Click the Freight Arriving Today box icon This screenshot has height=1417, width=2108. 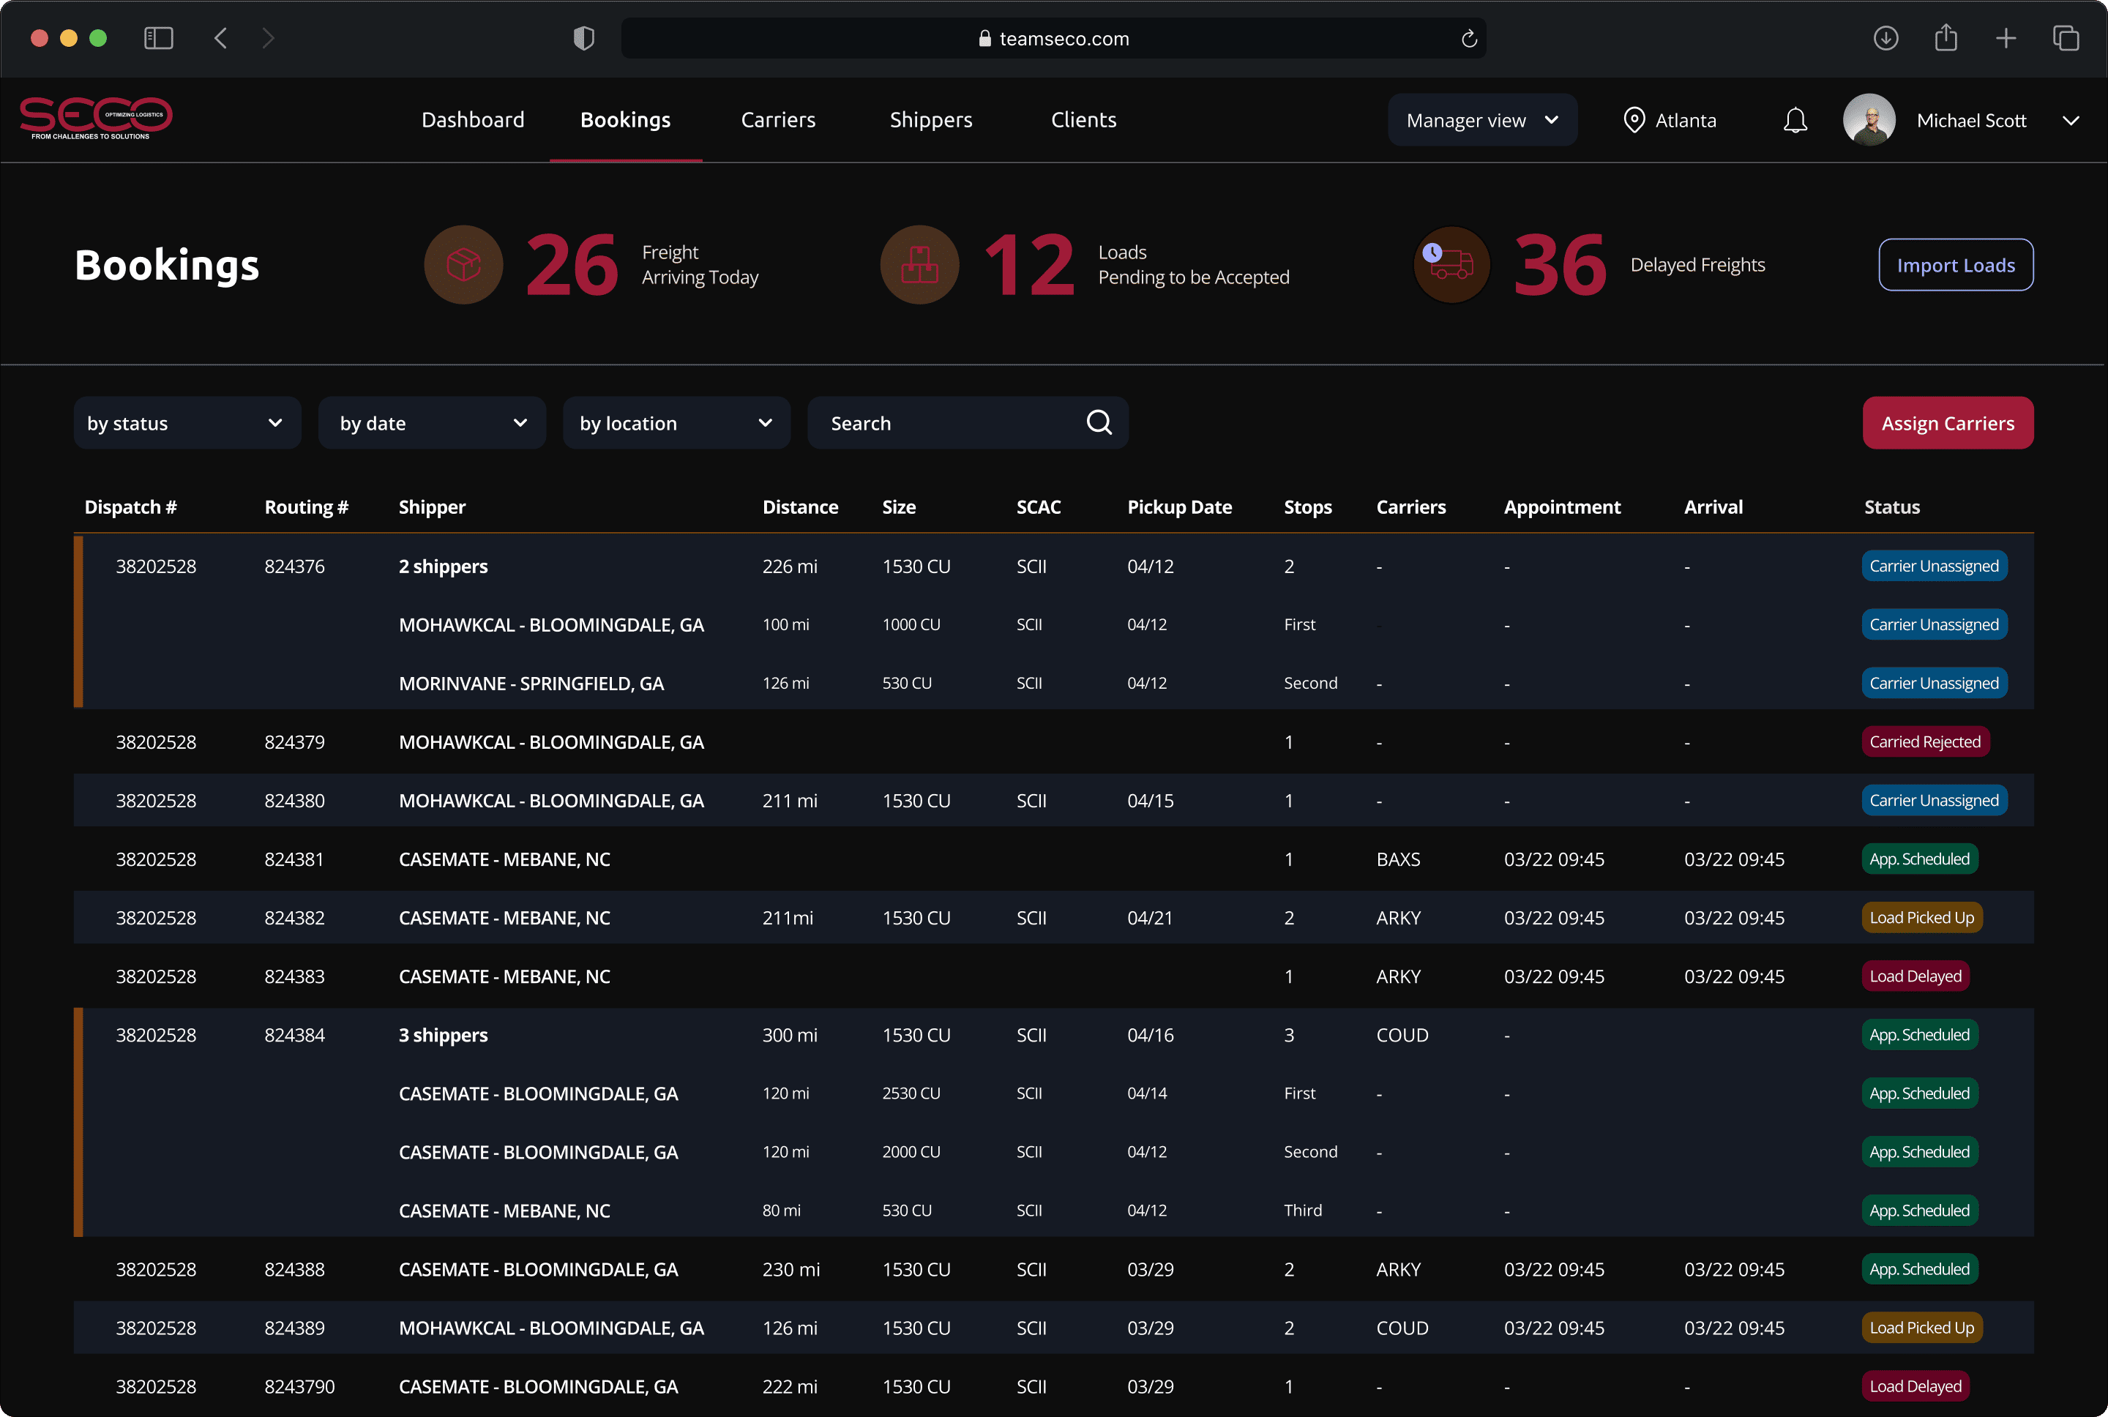pyautogui.click(x=463, y=265)
